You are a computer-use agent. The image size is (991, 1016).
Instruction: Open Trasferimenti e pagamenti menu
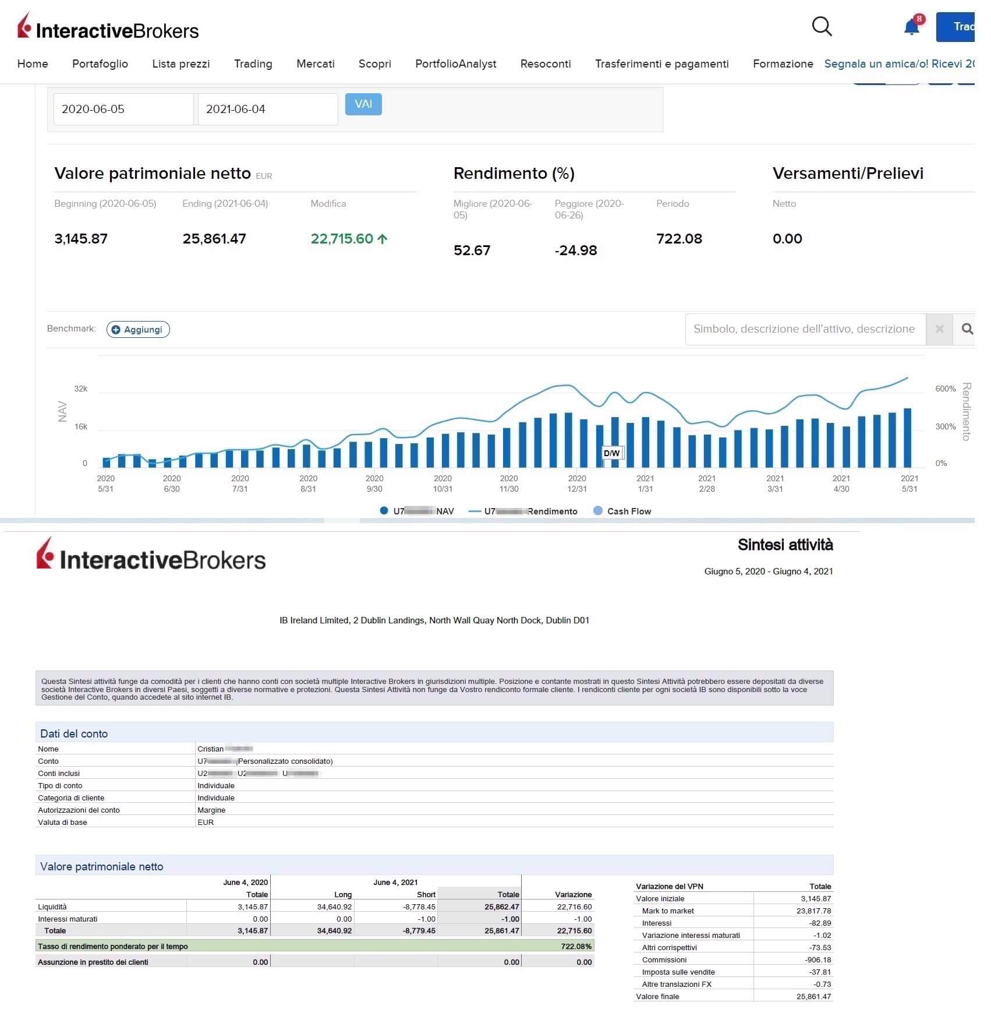pyautogui.click(x=661, y=63)
